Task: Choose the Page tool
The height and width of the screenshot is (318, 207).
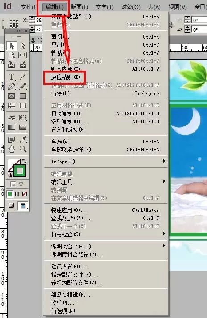Action: (x=12, y=55)
